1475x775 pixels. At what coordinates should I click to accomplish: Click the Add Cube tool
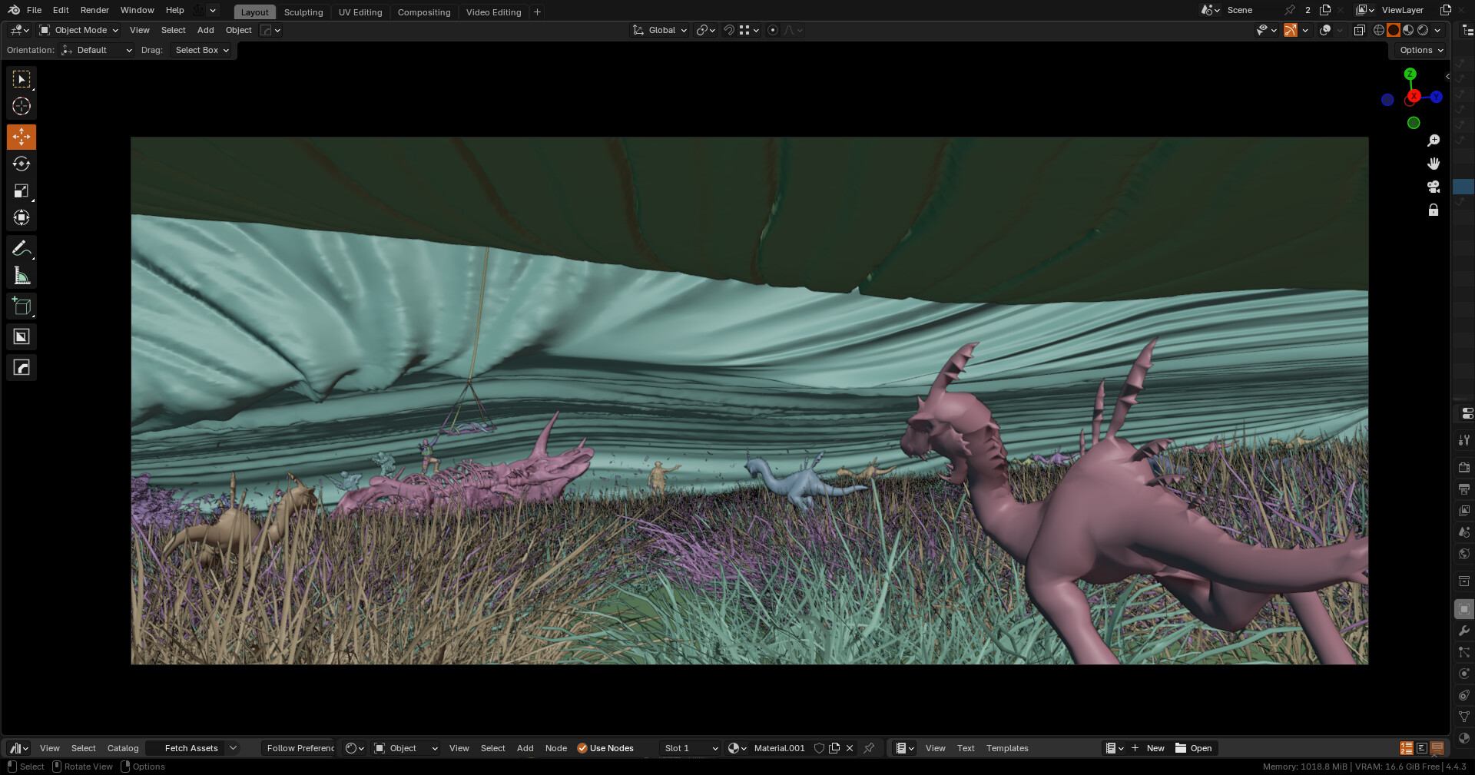pos(22,306)
